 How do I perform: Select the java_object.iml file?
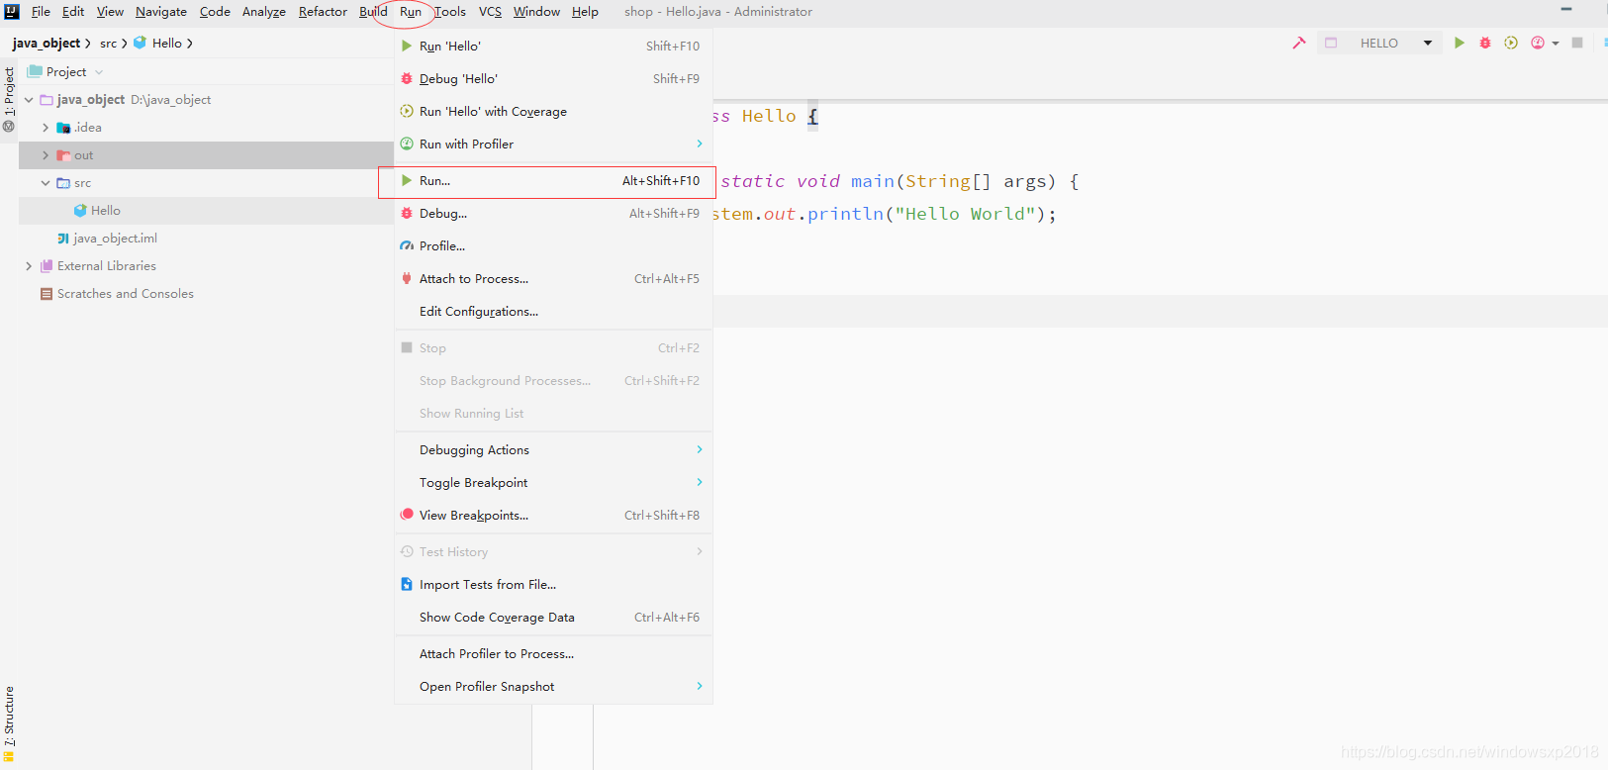point(115,239)
